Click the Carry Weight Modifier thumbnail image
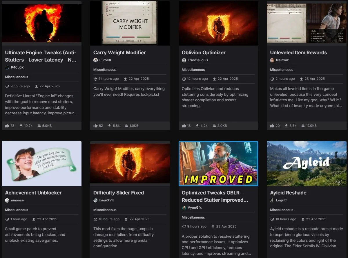Image resolution: width=348 pixels, height=258 pixels. click(x=130, y=23)
